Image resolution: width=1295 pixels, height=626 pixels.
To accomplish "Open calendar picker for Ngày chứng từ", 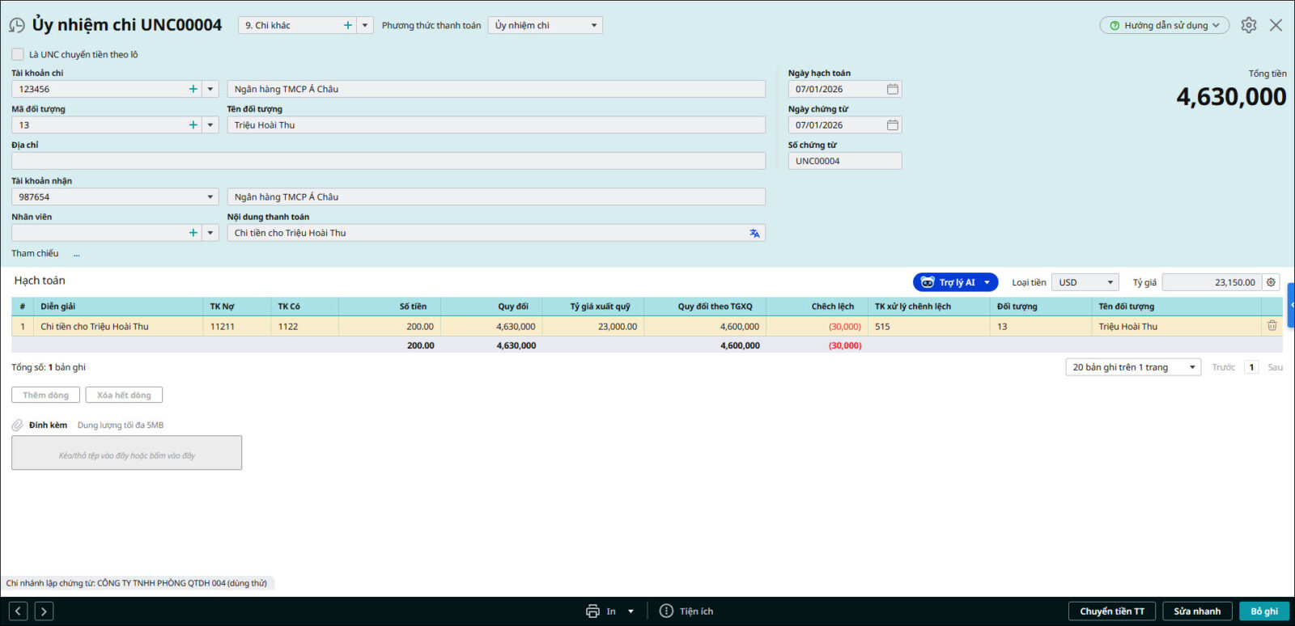I will [892, 125].
